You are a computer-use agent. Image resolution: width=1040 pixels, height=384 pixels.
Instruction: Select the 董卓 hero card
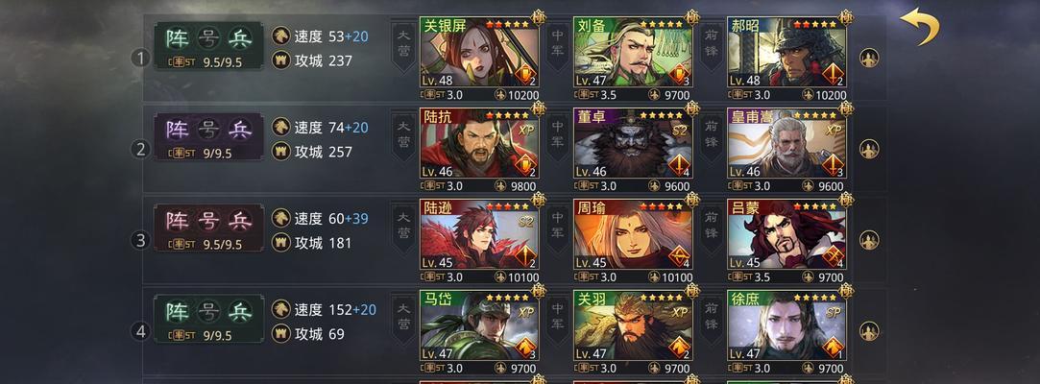[x=633, y=151]
